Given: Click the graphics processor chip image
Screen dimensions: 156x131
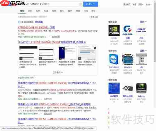Looking at the screenshot, I should click(128, 88).
